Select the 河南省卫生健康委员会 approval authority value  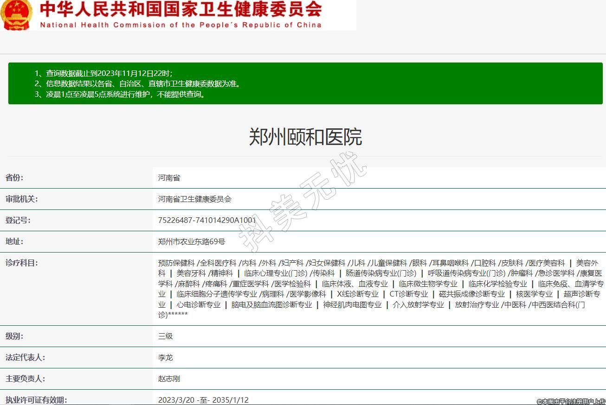click(194, 199)
